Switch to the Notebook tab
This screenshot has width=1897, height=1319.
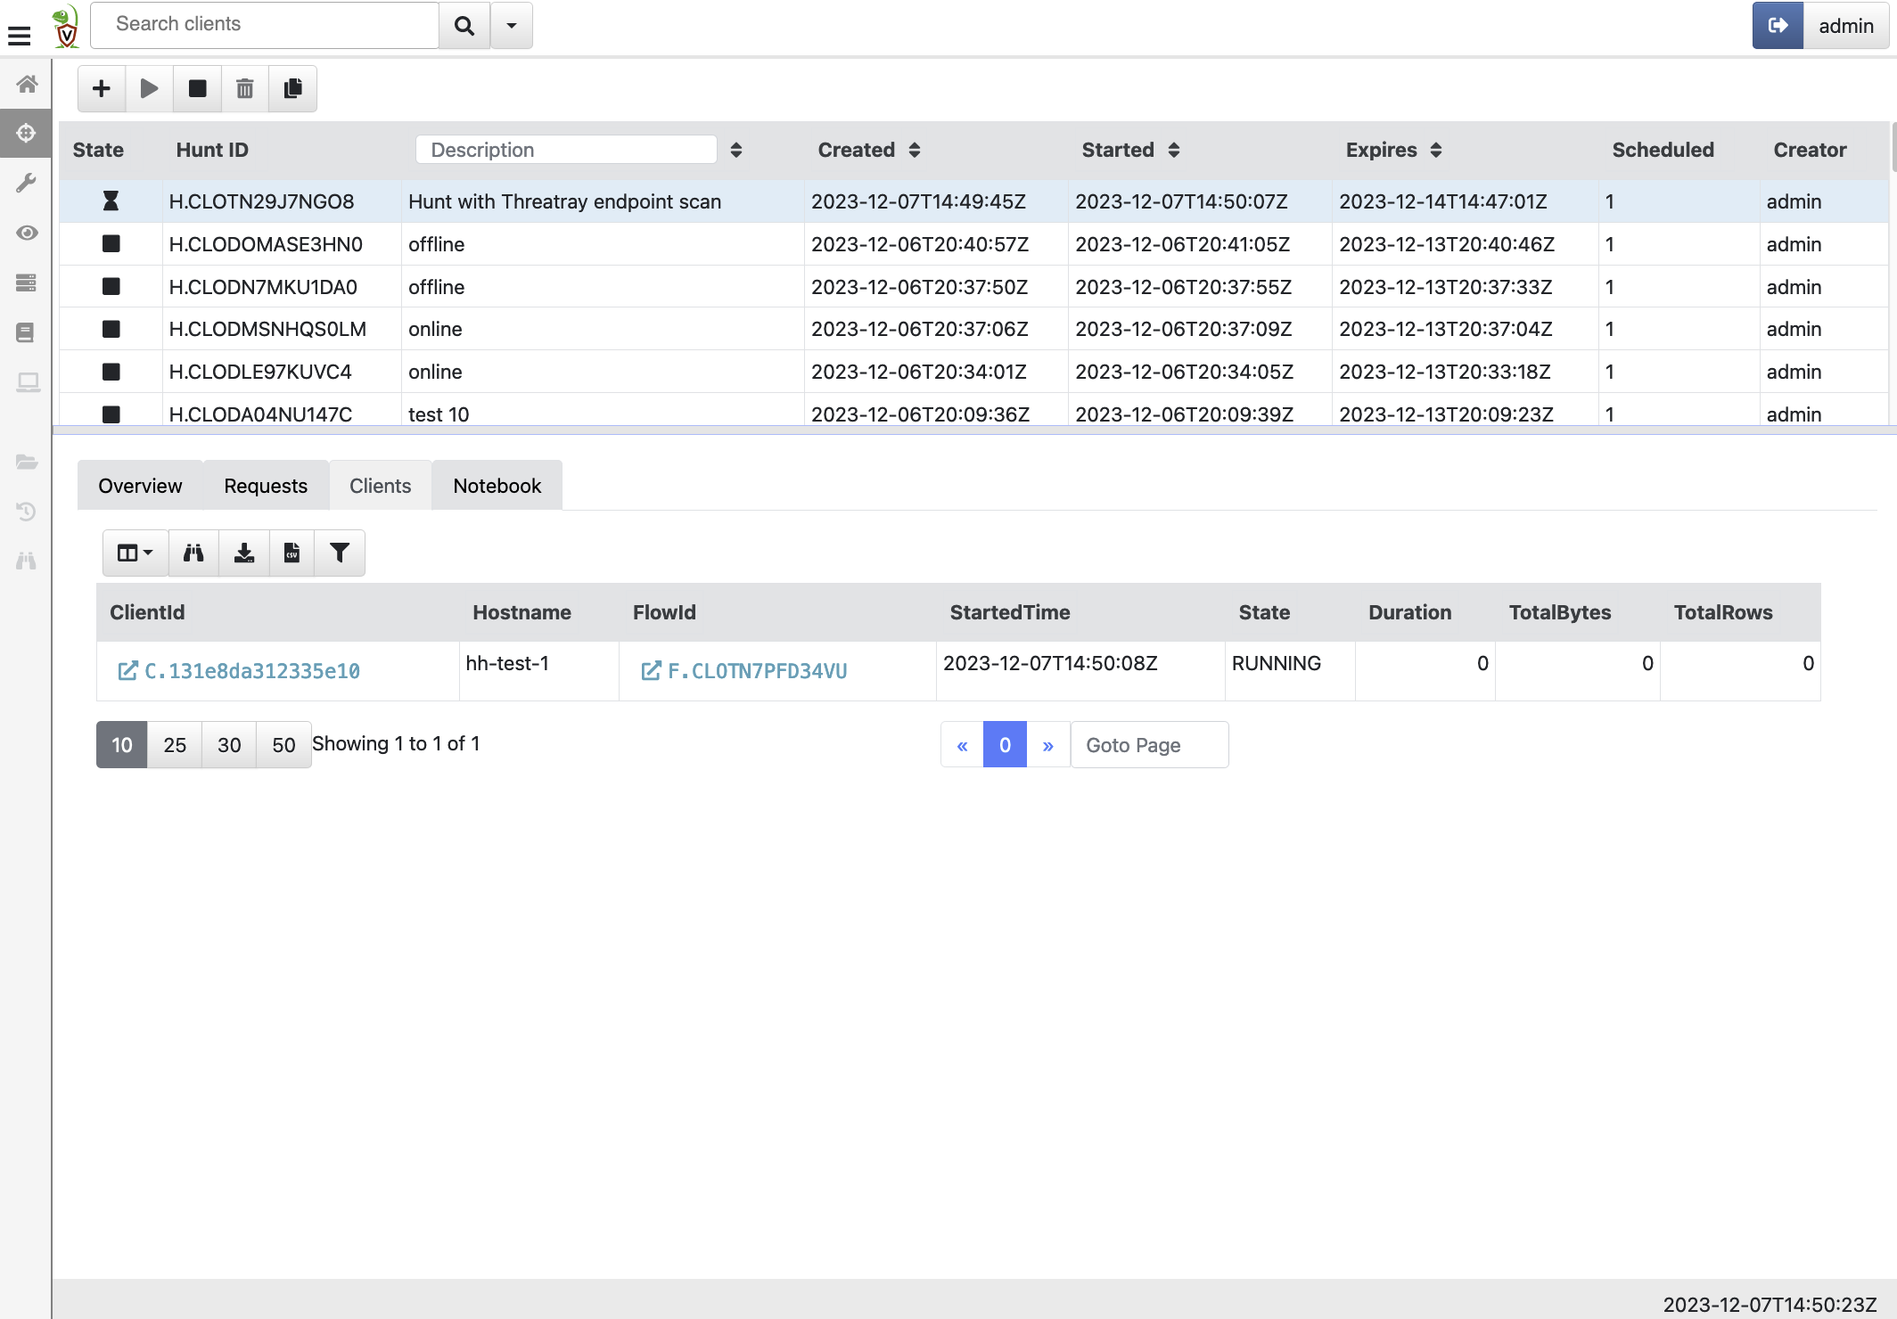[x=497, y=486]
